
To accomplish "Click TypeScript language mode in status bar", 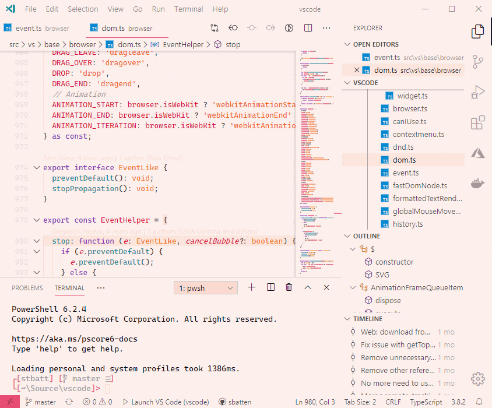I will point(427,402).
